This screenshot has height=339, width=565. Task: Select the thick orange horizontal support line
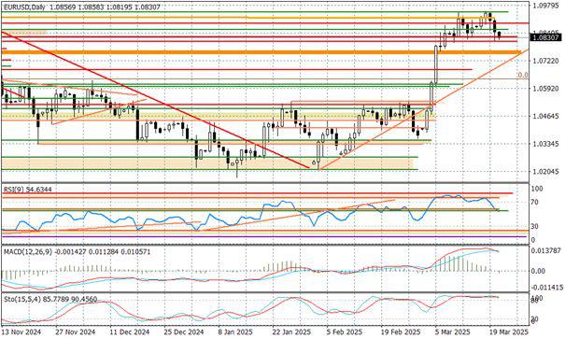pos(261,52)
